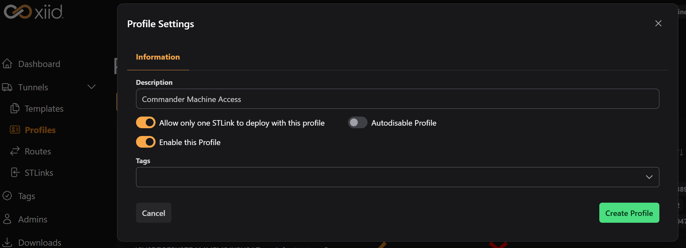Open the Tags section in the sidebar
The image size is (686, 248).
pyautogui.click(x=26, y=196)
